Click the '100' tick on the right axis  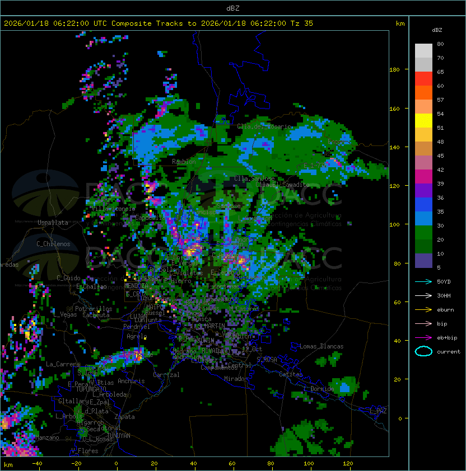[394, 225]
